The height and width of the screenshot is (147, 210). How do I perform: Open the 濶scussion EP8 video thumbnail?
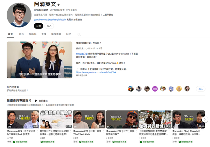pos(89,119)
